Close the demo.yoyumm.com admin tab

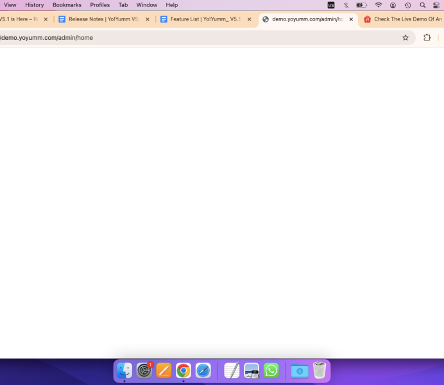pos(351,19)
